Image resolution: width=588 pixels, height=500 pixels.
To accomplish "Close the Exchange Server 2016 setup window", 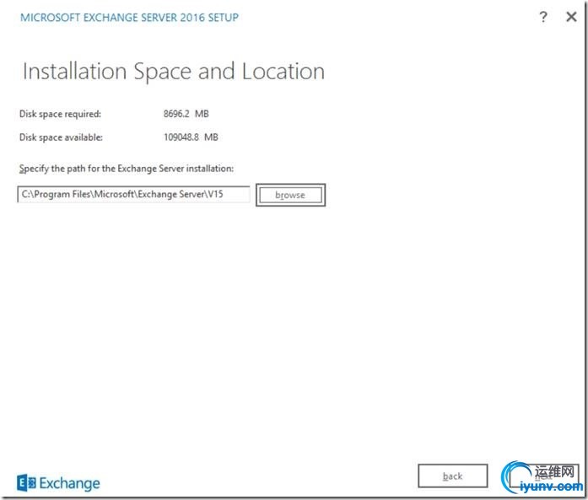I will (571, 17).
